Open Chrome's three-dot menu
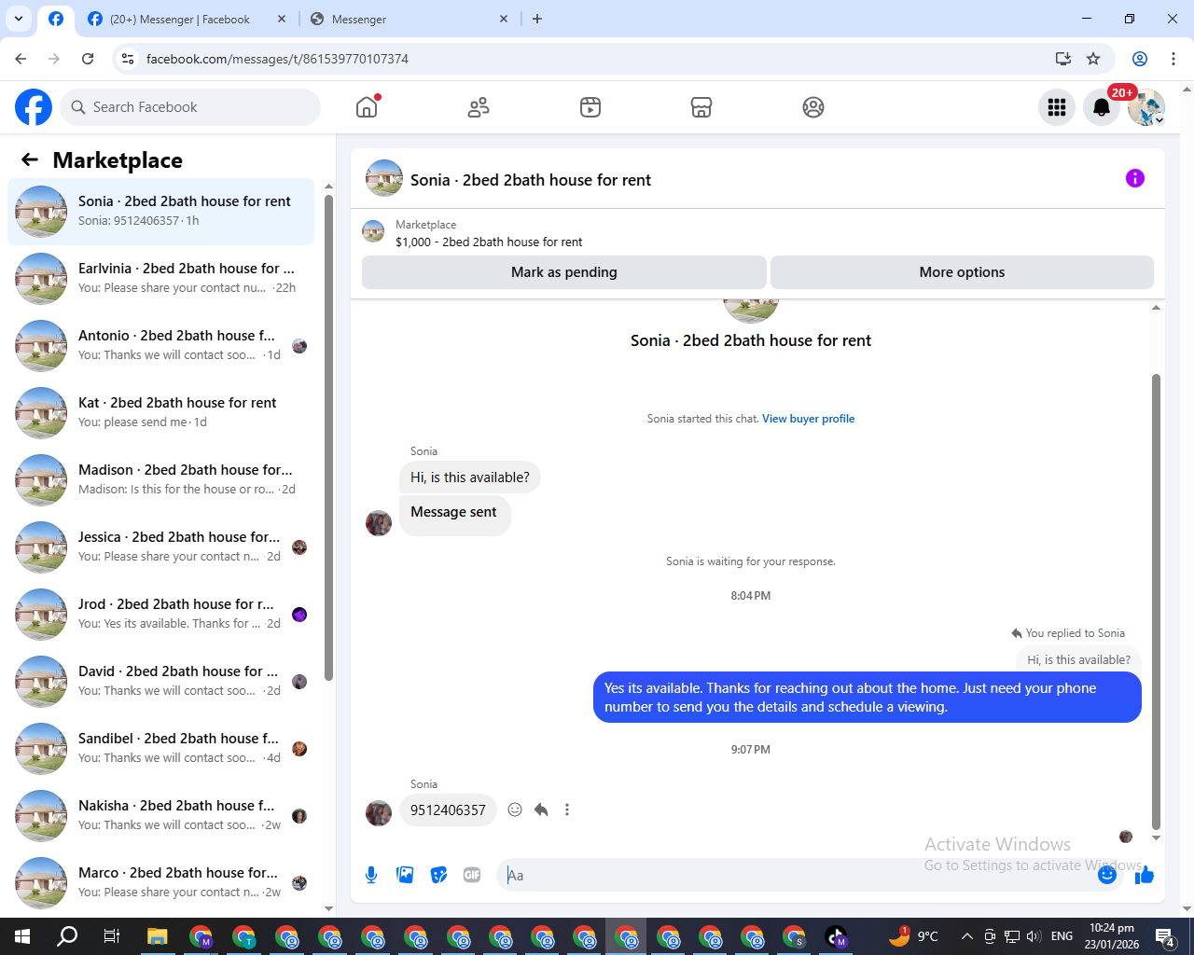Viewport: 1194px width, 955px height. (1173, 59)
